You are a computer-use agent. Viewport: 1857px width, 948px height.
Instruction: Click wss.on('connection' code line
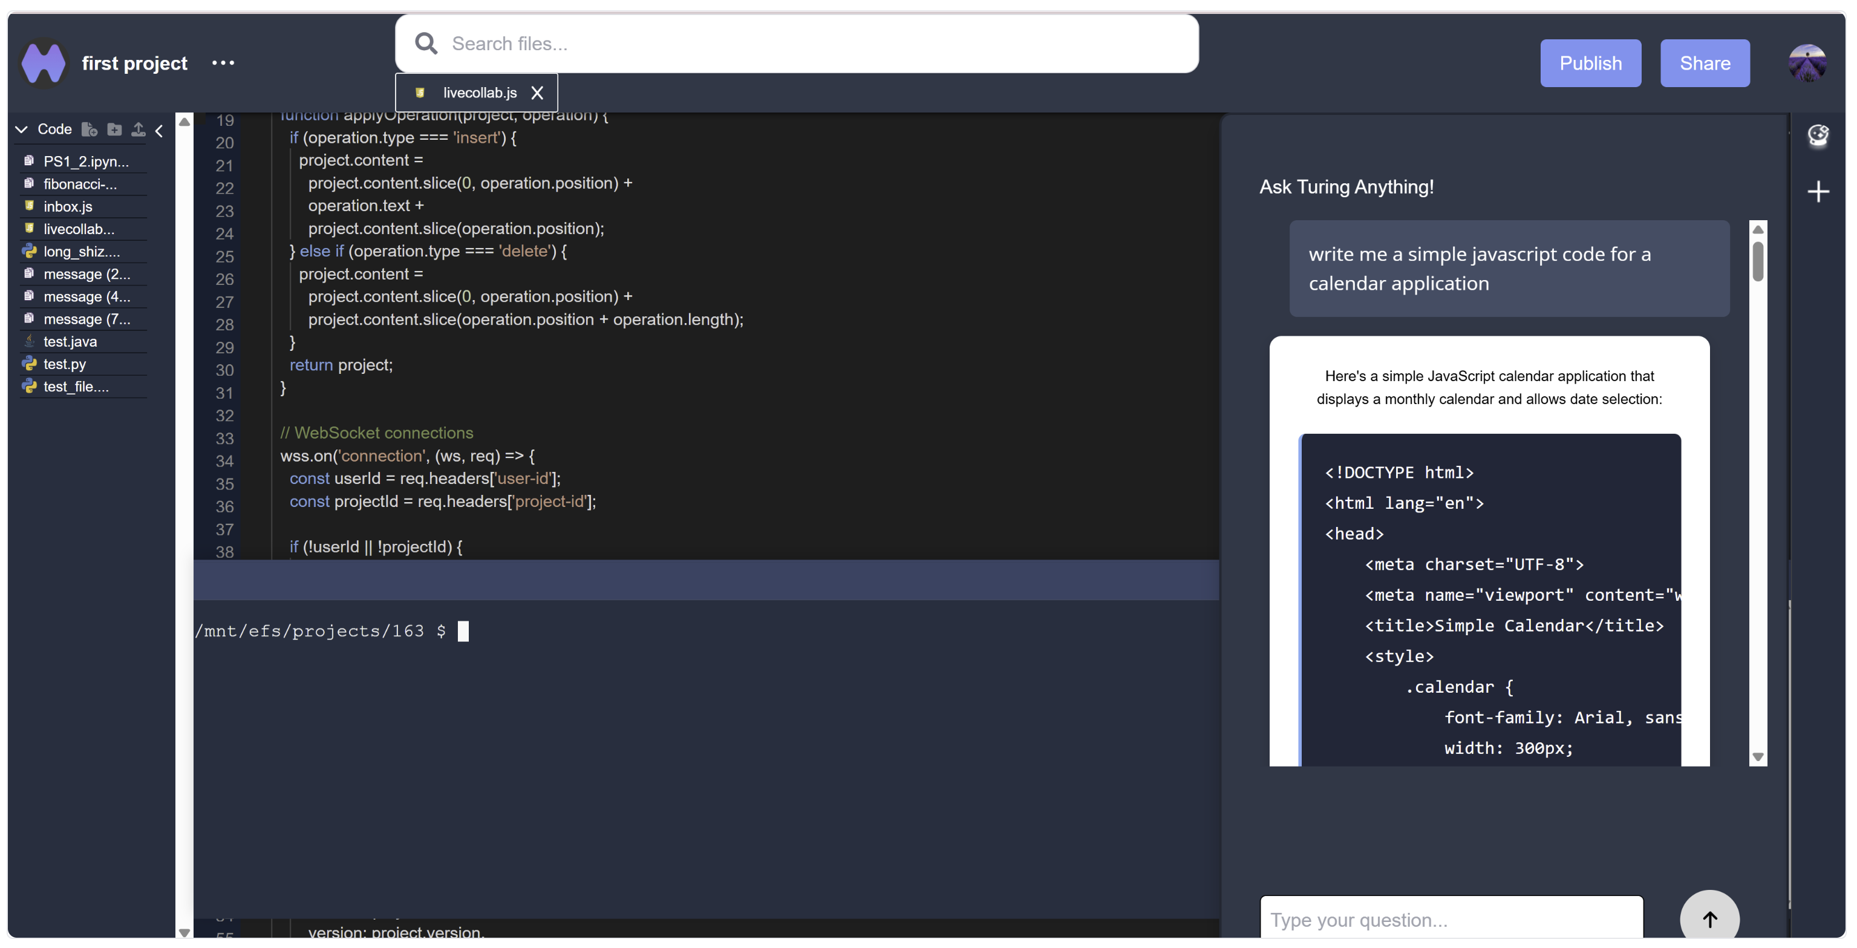[406, 456]
